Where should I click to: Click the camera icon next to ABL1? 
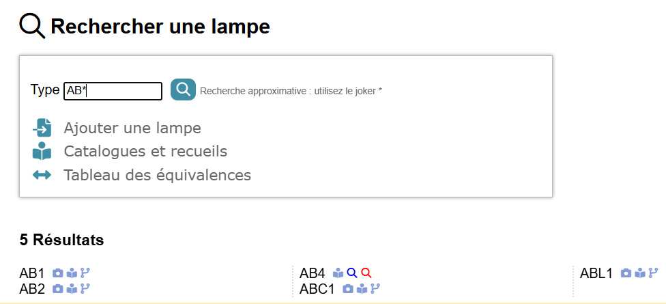click(626, 273)
